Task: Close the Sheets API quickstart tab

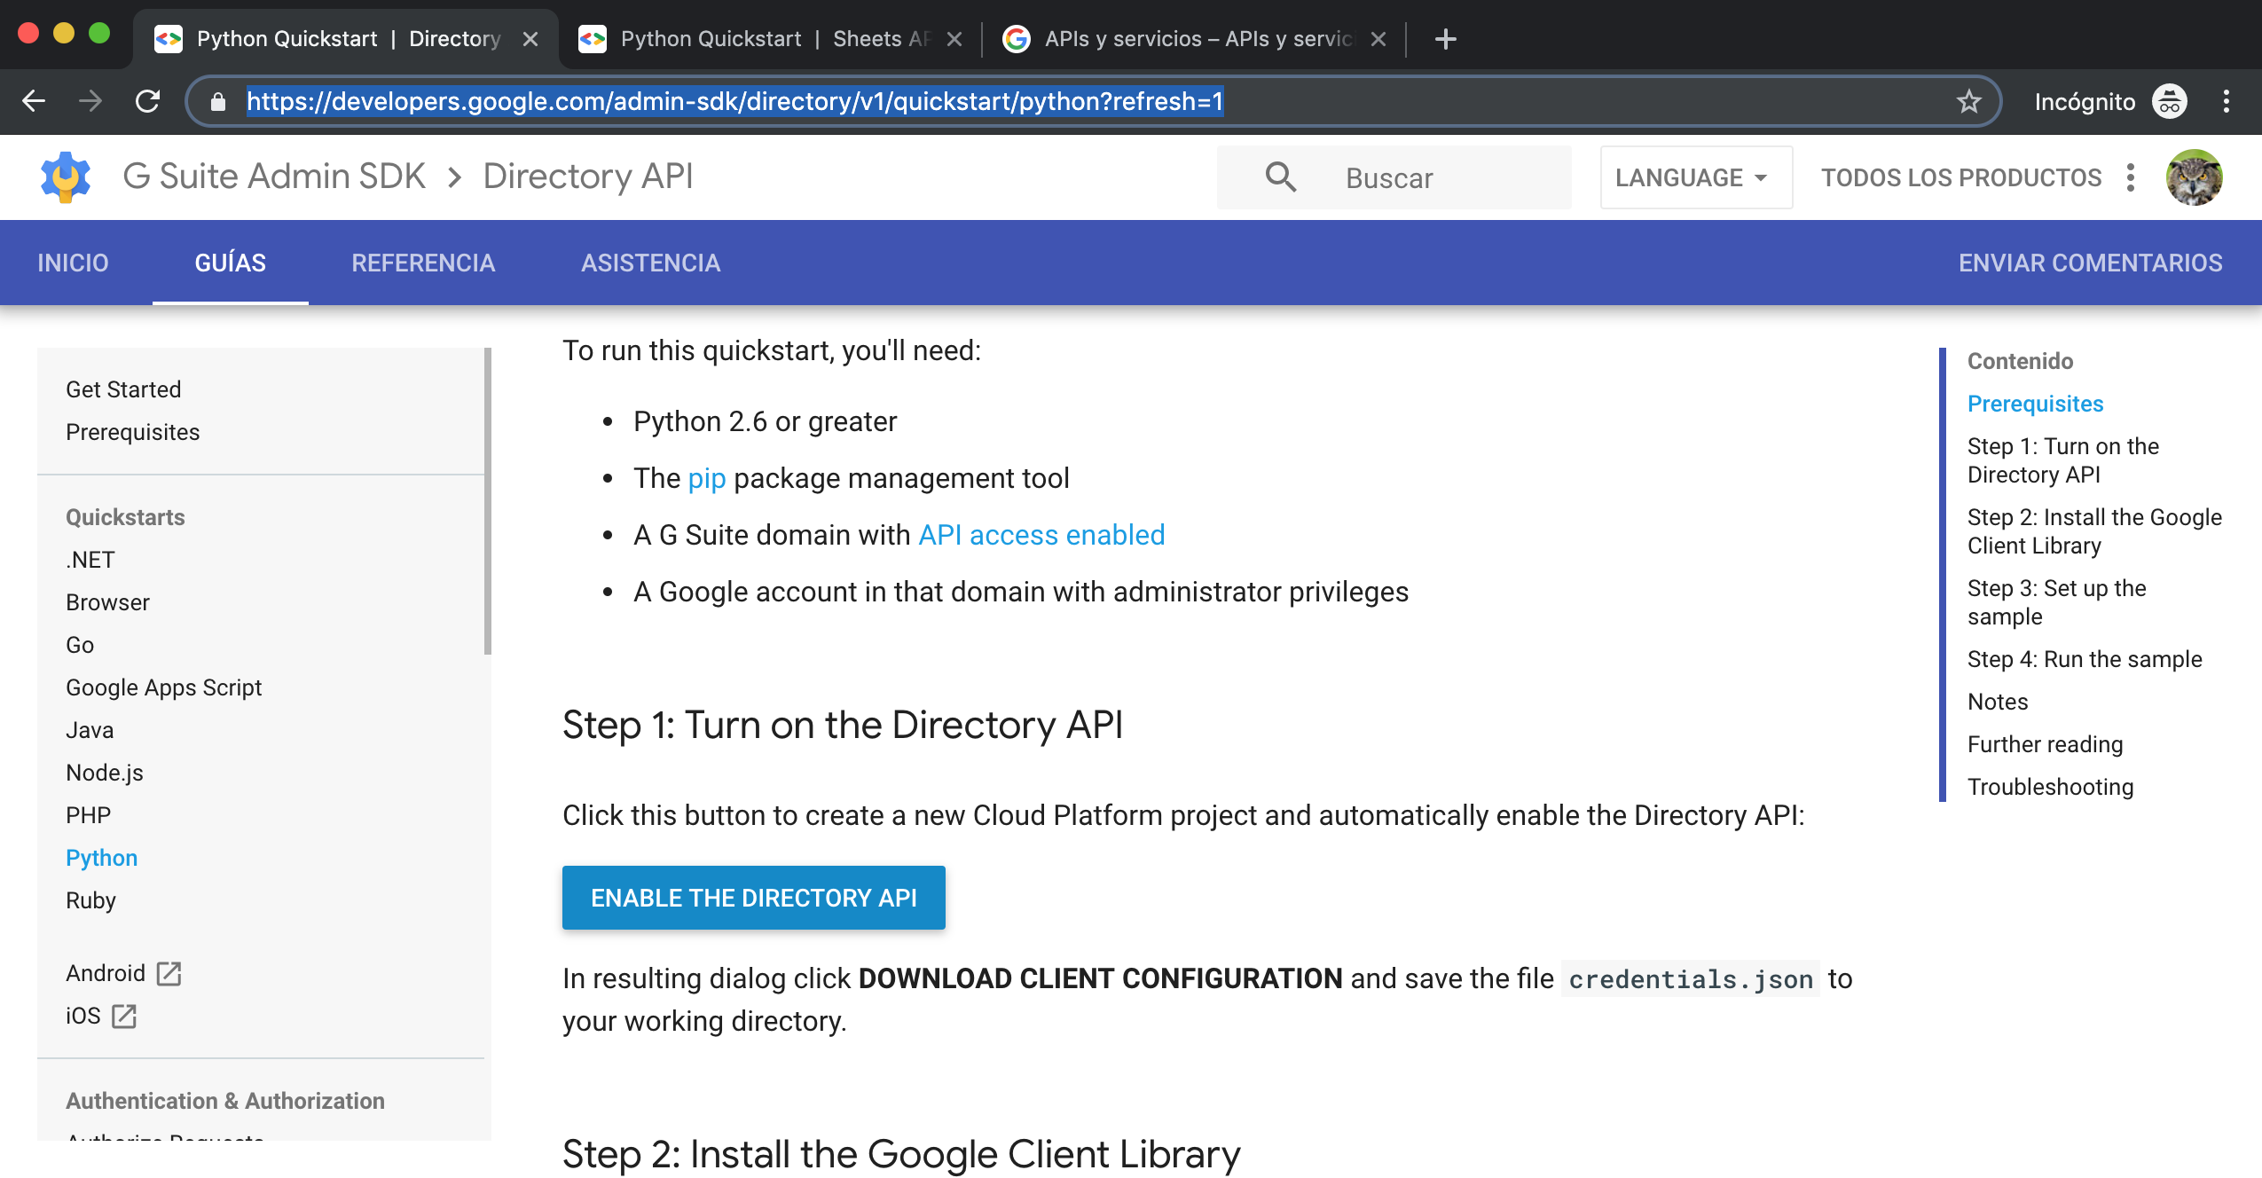Action: 954,39
